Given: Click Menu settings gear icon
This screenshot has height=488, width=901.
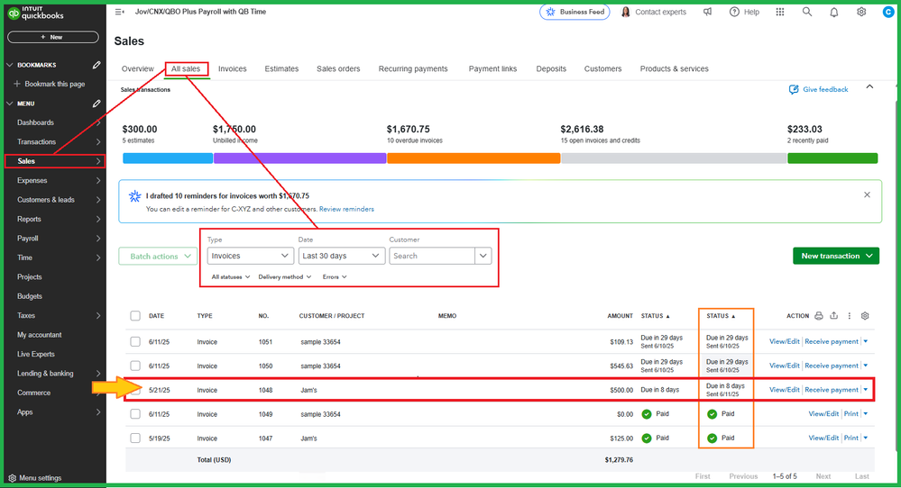Looking at the screenshot, I should point(12,478).
